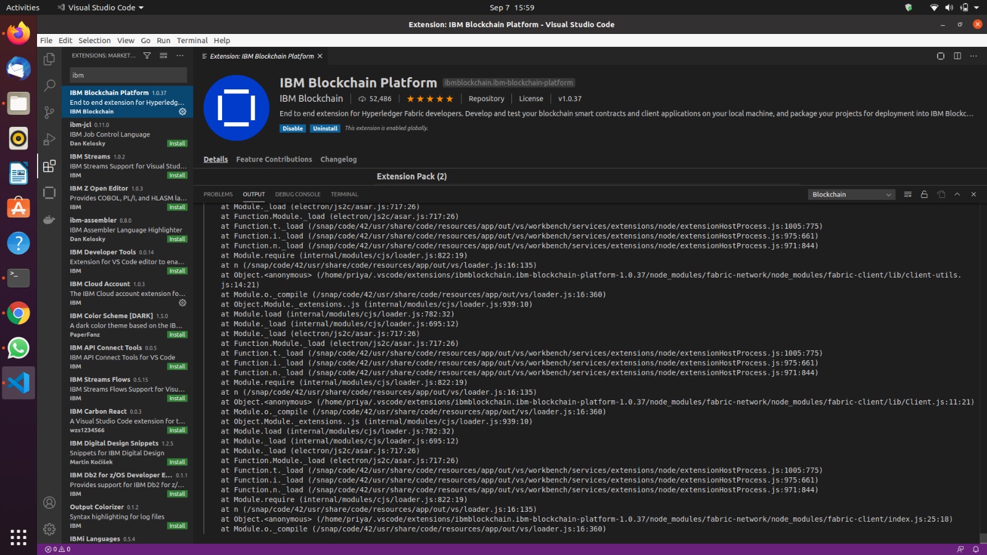Open the More Actions ellipsis in Extensions panel
987x555 pixels.
point(180,55)
